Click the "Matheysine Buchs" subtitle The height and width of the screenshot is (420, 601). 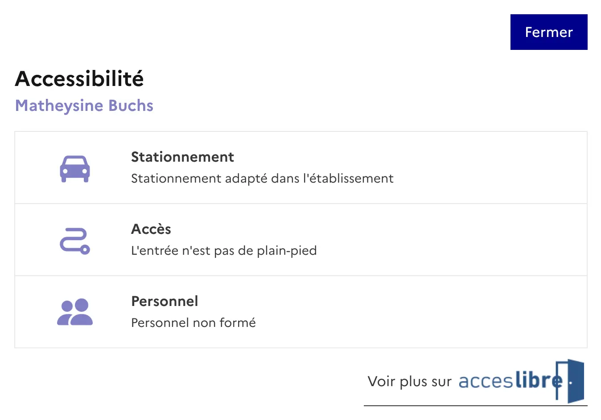coord(84,106)
